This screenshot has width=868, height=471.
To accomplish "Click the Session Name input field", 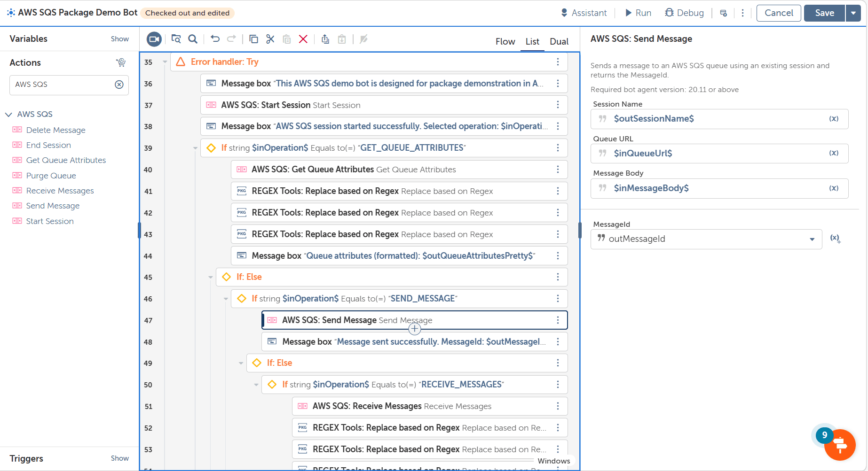I will (719, 119).
